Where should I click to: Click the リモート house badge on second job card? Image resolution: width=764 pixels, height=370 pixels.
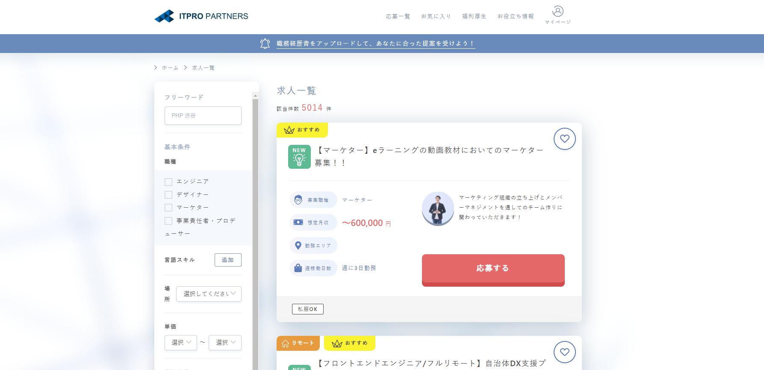coord(298,343)
